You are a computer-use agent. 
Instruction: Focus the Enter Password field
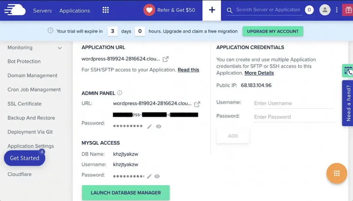point(294,117)
